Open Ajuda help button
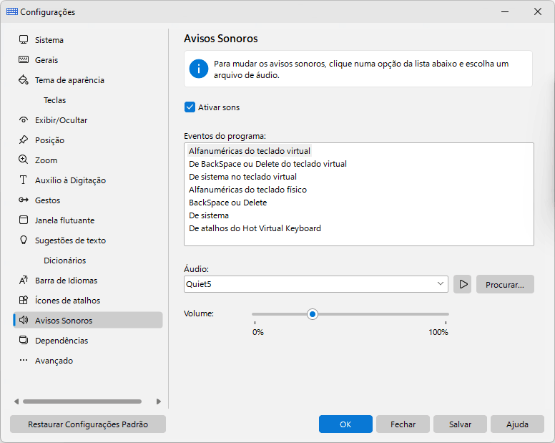Image resolution: width=555 pixels, height=443 pixels. (x=517, y=424)
